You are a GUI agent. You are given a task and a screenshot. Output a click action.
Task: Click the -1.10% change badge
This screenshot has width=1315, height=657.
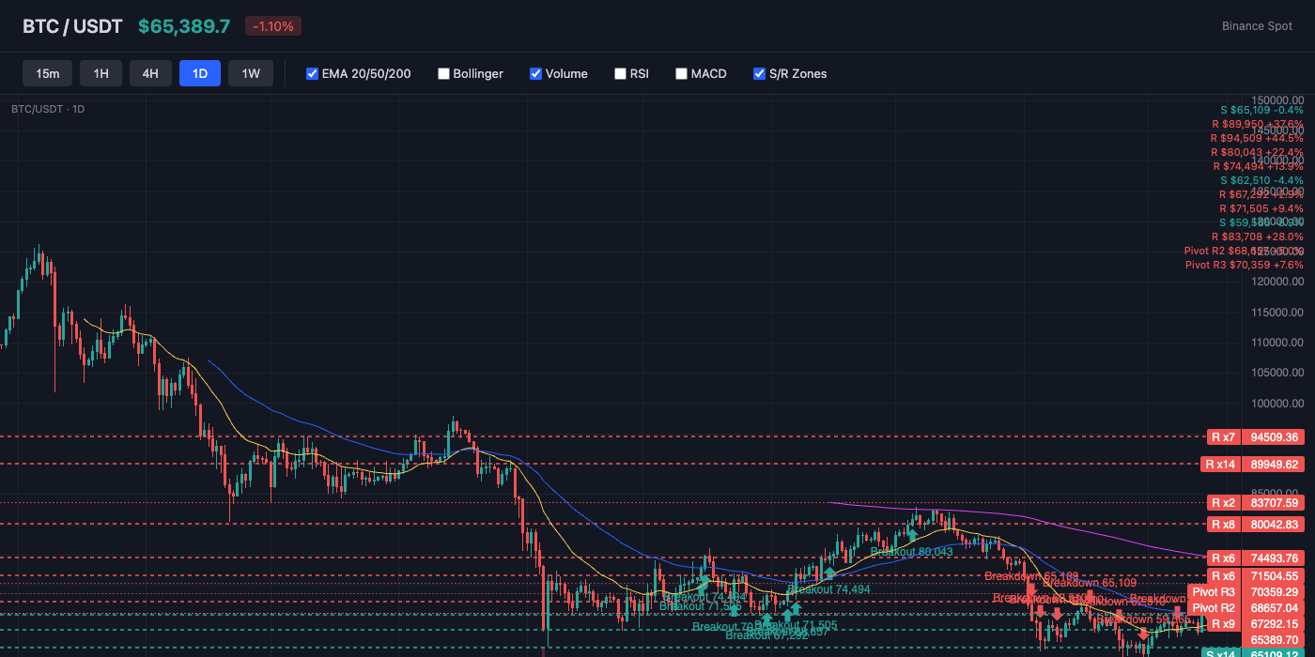(273, 26)
